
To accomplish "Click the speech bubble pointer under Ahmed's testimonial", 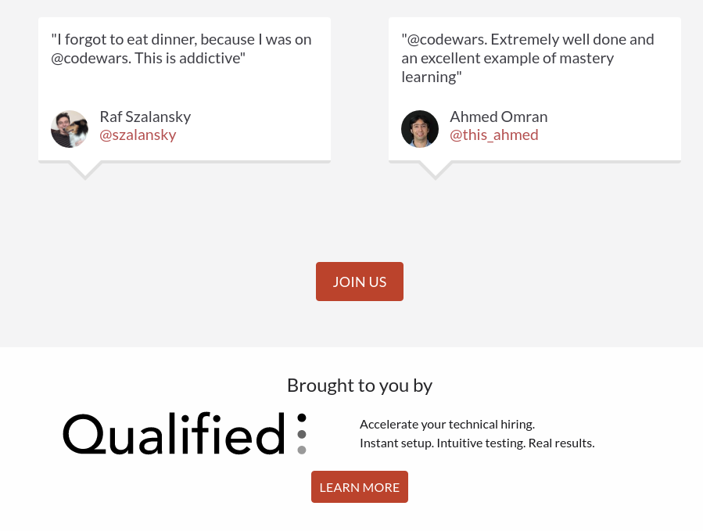I will pos(436,170).
